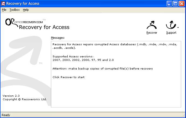
Task: Maximize the Recovery for Access window
Action: click(175, 4)
